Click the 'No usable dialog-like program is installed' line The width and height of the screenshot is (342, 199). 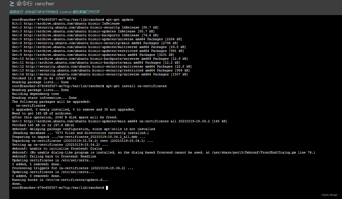pyautogui.click(x=164, y=152)
